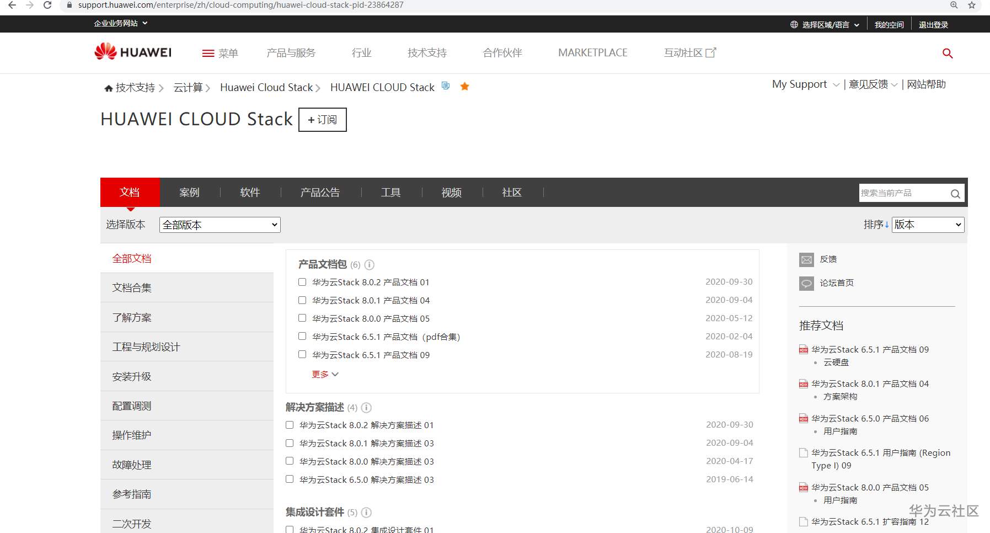Click PDF icon for 华为云Stack 8.0.0 产品文档 05 recommendation
This screenshot has height=533, width=990.
tap(804, 488)
